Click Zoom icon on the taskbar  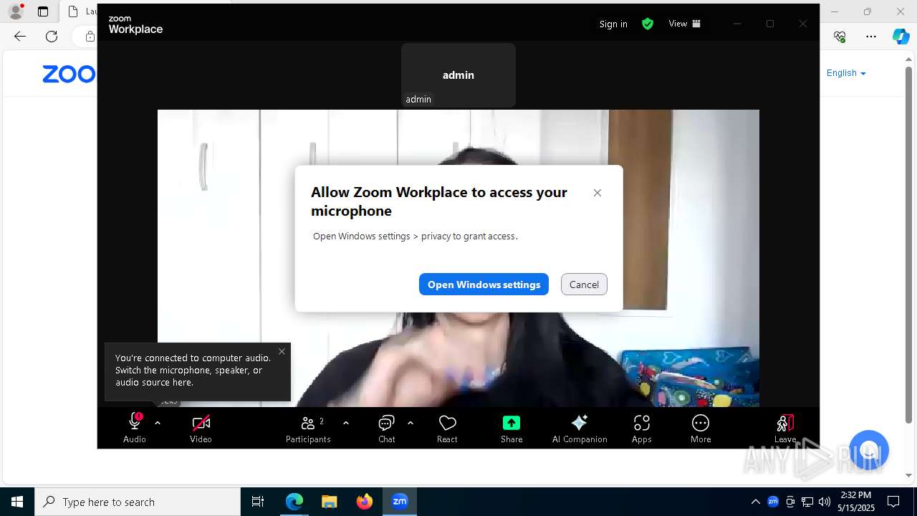(x=400, y=502)
